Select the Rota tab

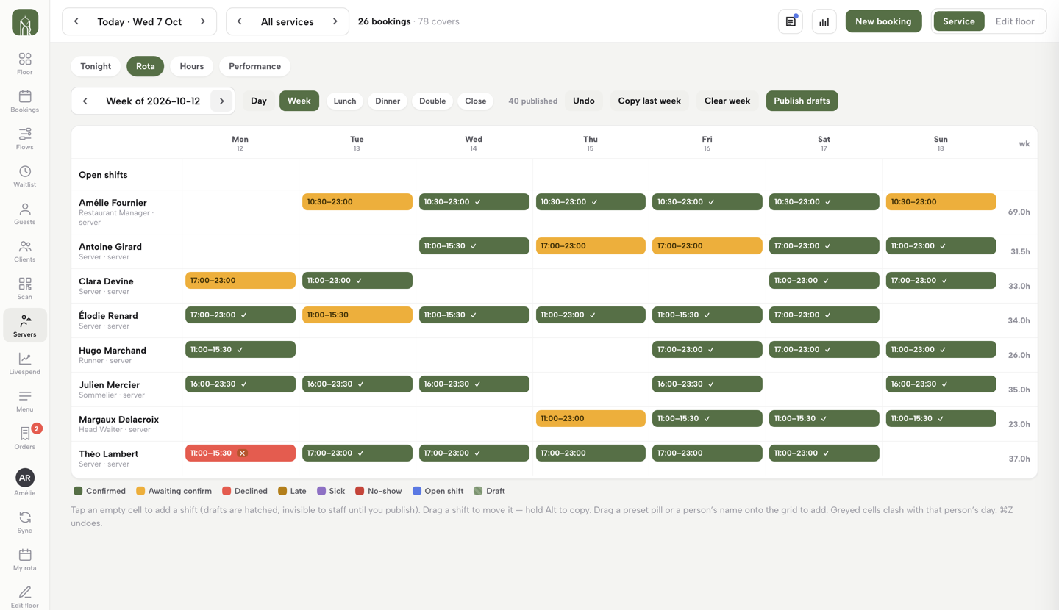(146, 66)
